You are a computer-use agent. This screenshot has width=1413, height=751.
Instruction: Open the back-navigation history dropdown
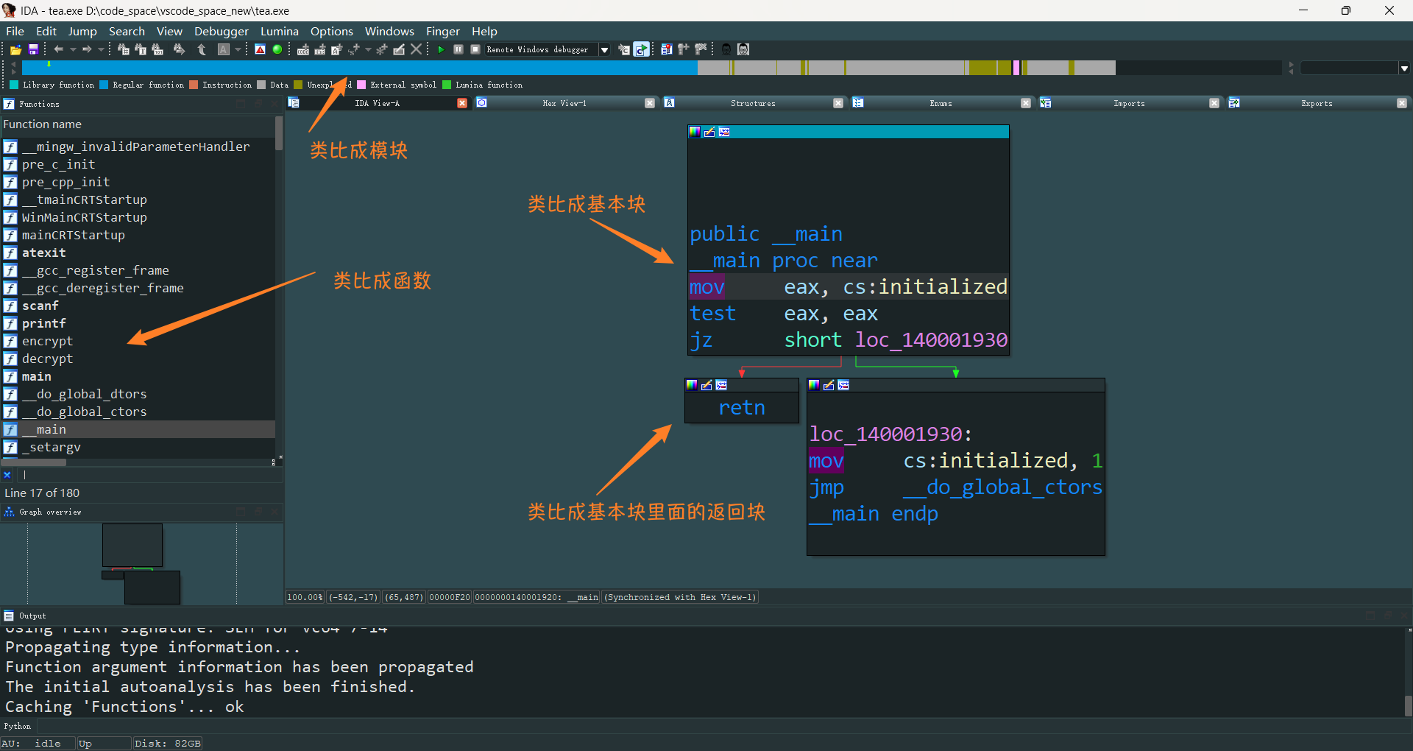pos(73,49)
